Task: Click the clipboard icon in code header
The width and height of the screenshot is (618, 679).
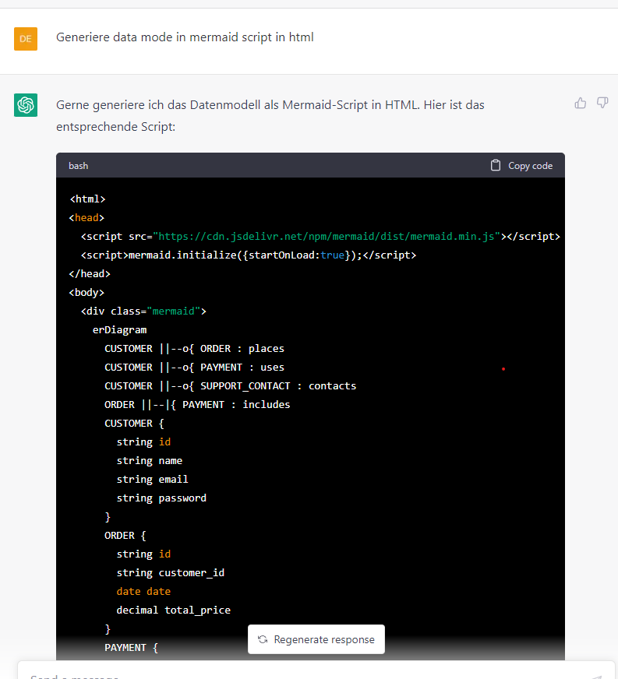Action: 496,165
